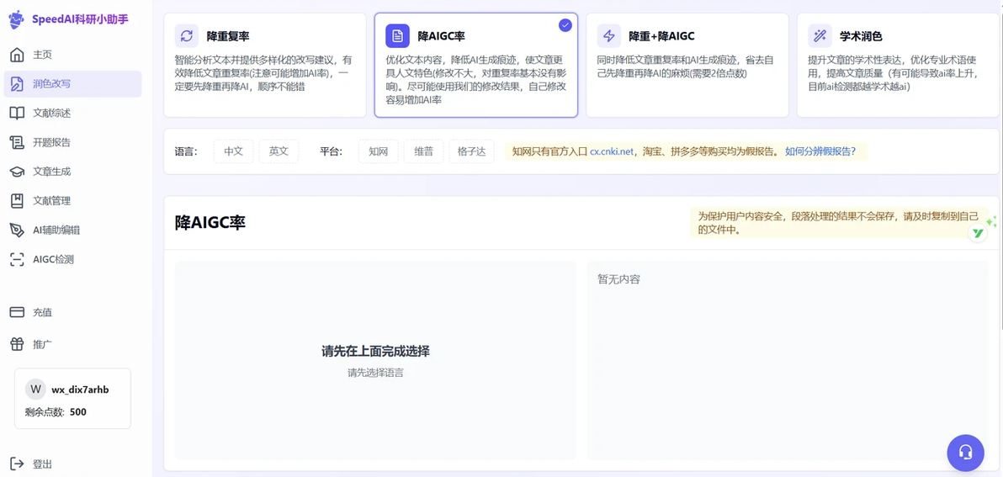Click the 文献管理 bookmark icon
The width and height of the screenshot is (1003, 477).
(18, 201)
